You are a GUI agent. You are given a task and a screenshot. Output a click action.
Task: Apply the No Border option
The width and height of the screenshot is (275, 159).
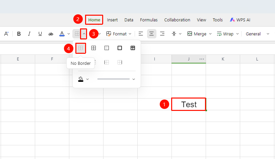[80, 48]
